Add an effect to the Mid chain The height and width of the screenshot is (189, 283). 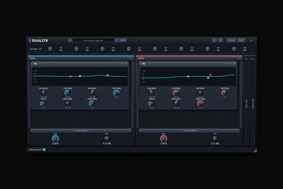(81, 130)
